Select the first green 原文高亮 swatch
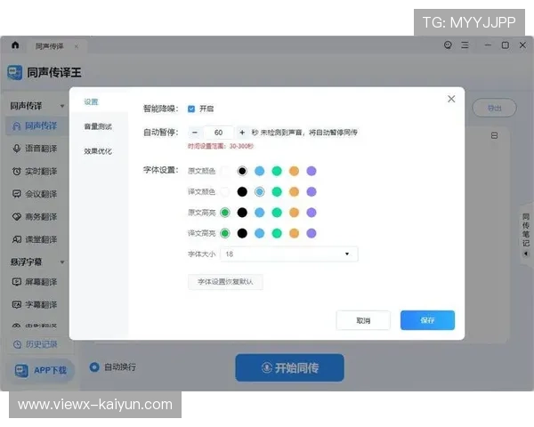Viewport: 534px width, 427px height. click(225, 213)
